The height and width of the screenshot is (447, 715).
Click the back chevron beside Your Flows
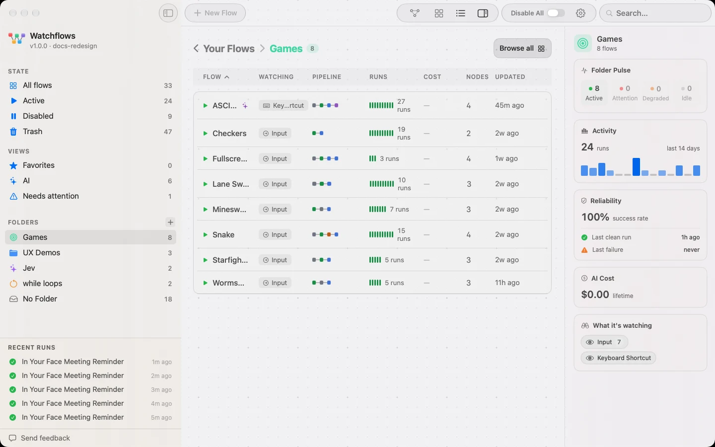coord(196,48)
